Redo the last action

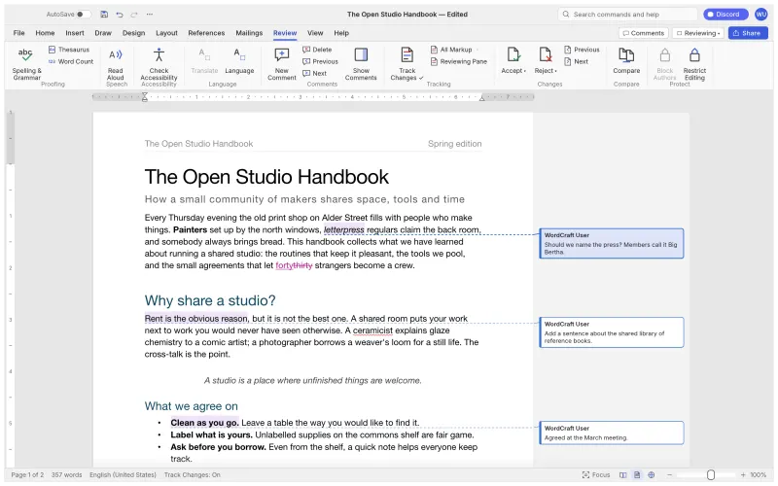[x=134, y=15]
